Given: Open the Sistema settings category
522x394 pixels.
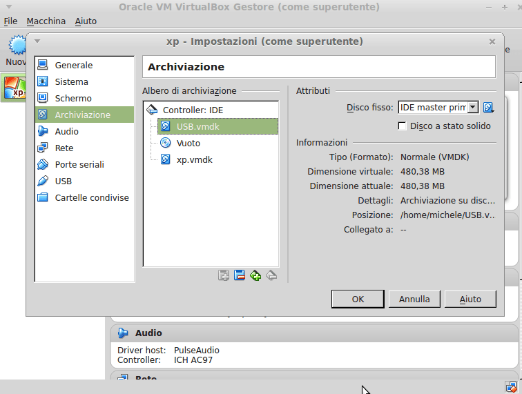Looking at the screenshot, I should pyautogui.click(x=84, y=82).
